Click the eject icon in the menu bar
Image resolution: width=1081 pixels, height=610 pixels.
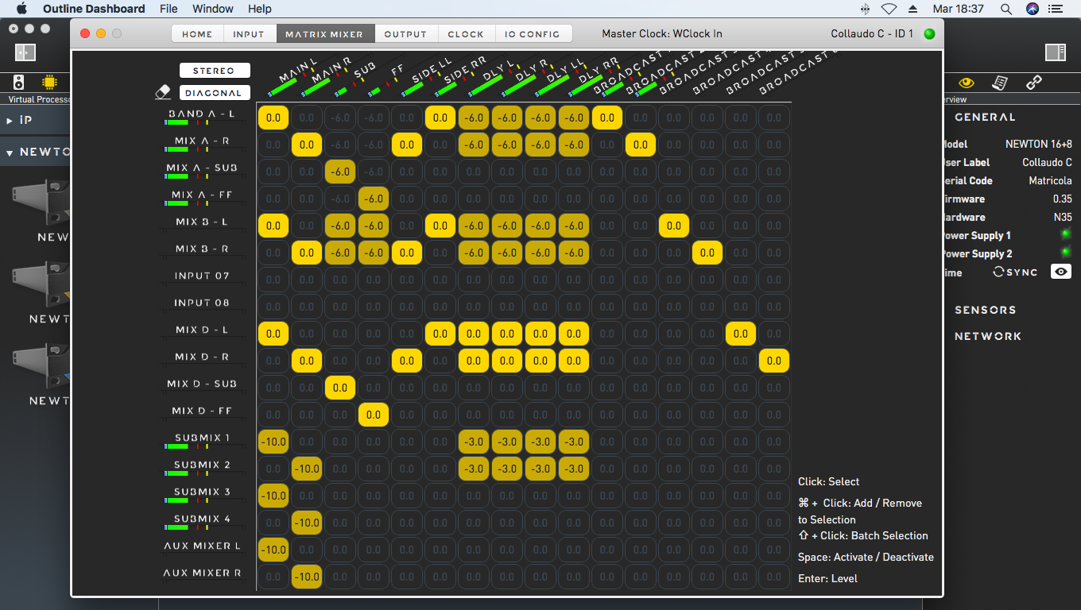pyautogui.click(x=912, y=9)
